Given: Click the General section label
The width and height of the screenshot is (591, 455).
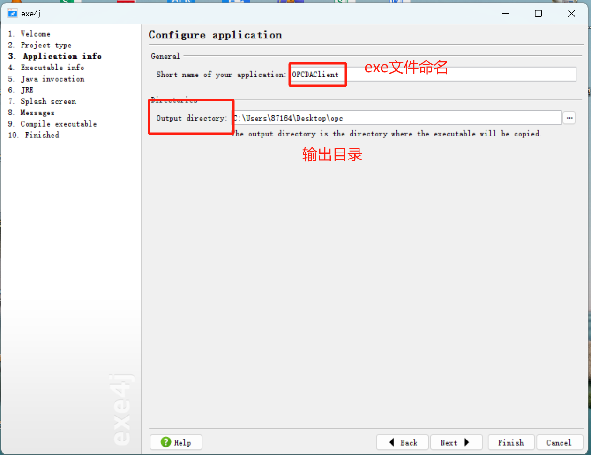Looking at the screenshot, I should [165, 56].
